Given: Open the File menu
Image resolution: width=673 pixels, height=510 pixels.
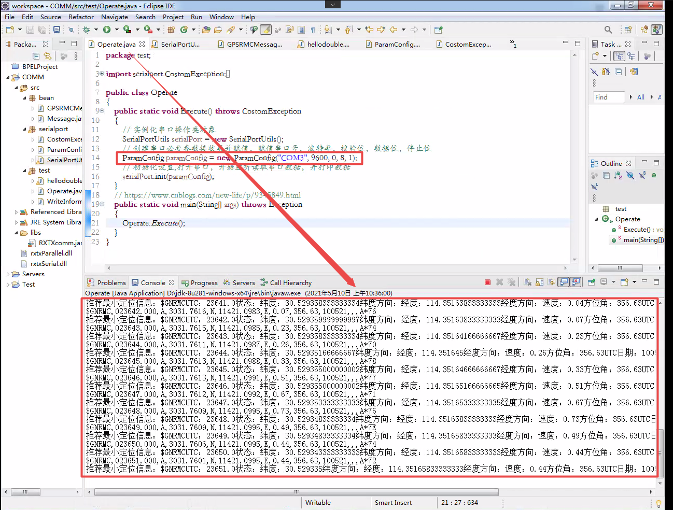Looking at the screenshot, I should coord(10,17).
